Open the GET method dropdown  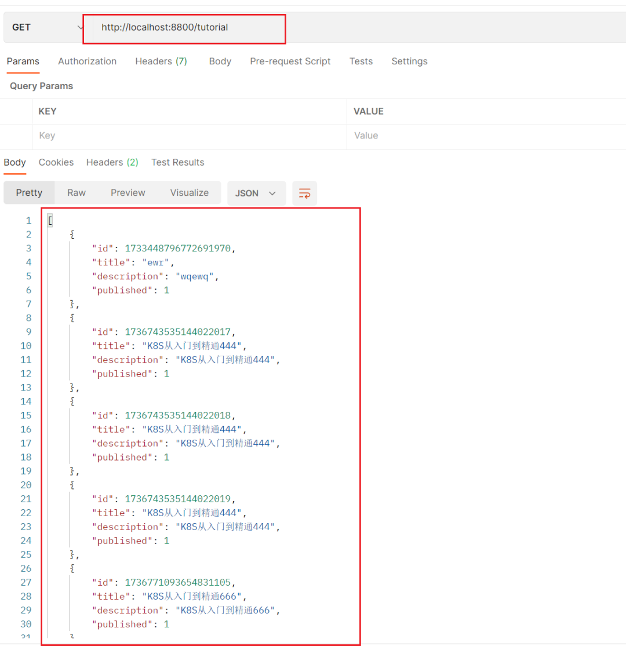pos(46,27)
